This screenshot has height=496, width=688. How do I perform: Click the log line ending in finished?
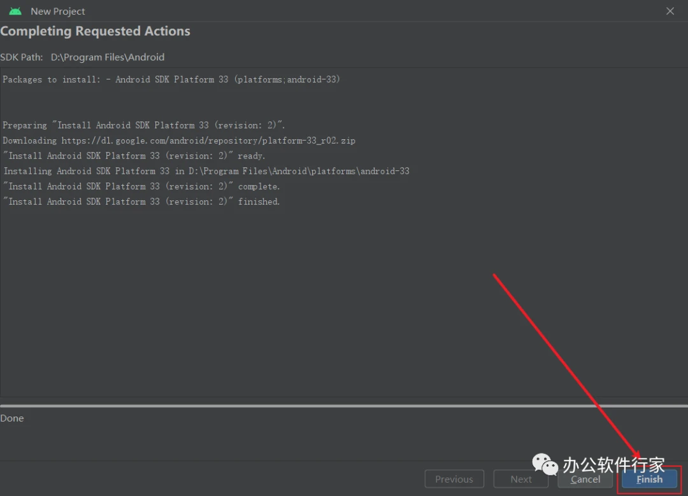(141, 202)
